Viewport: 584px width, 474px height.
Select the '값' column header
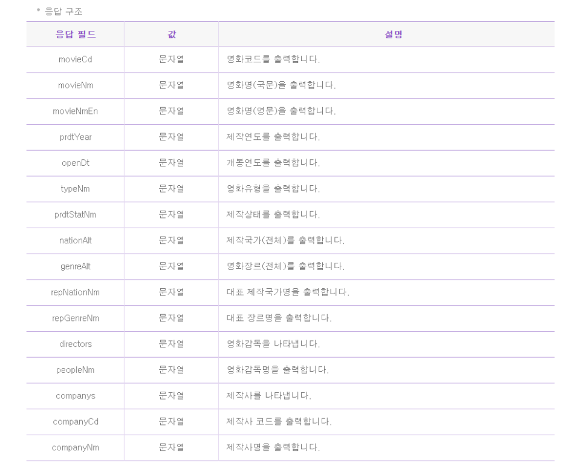click(171, 35)
